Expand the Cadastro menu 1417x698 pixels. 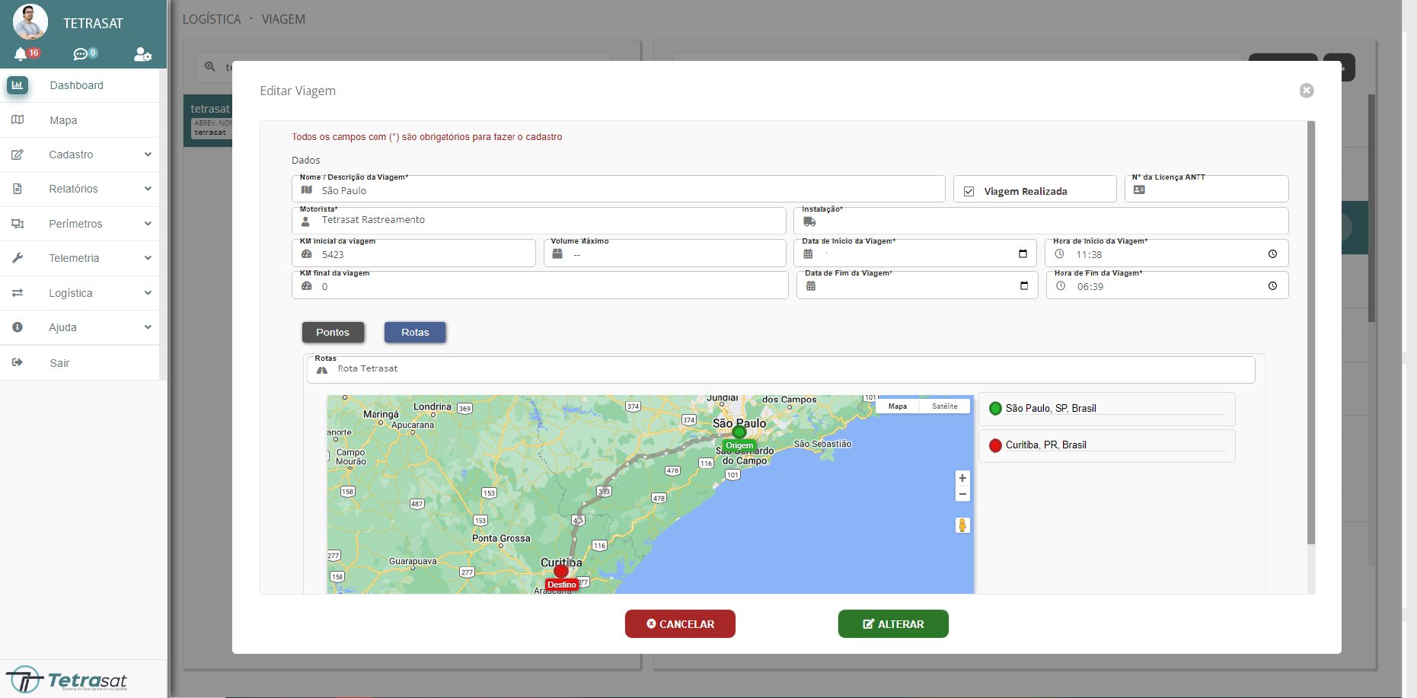[x=80, y=155]
